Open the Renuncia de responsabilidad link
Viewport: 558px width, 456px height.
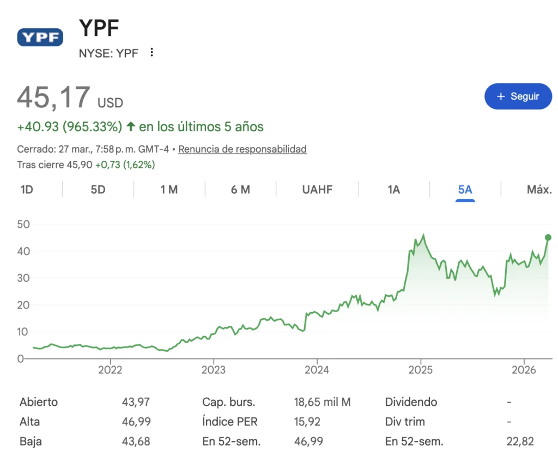242,149
